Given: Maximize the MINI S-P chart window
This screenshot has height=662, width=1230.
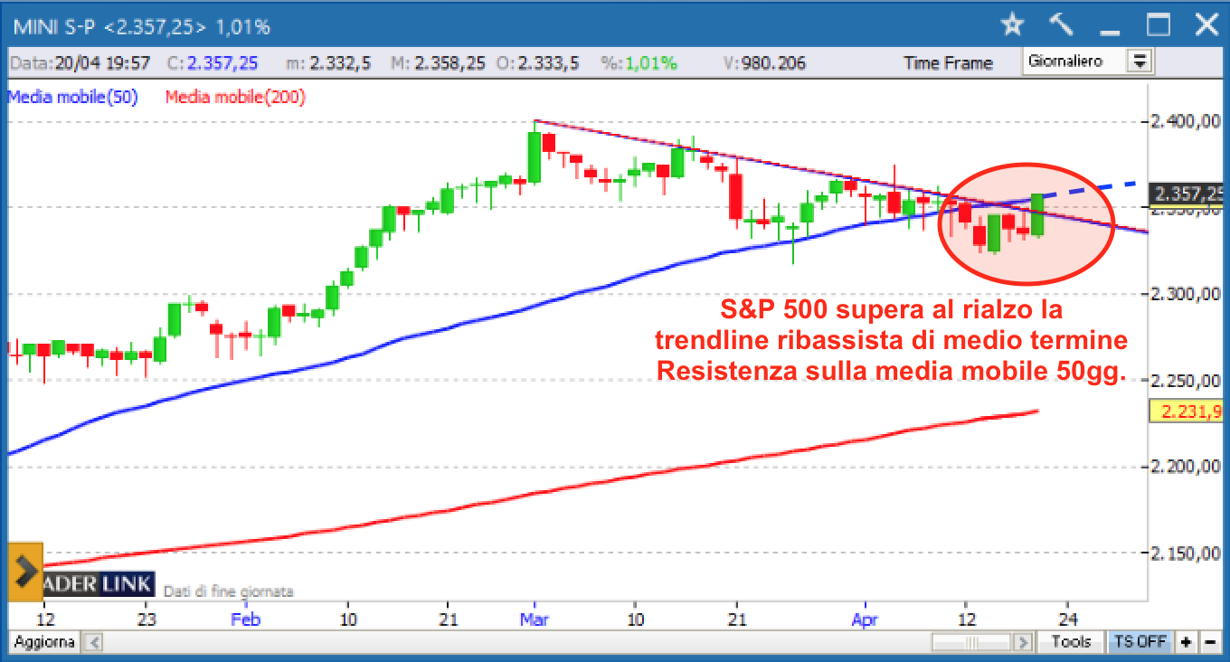Looking at the screenshot, I should tap(1159, 24).
